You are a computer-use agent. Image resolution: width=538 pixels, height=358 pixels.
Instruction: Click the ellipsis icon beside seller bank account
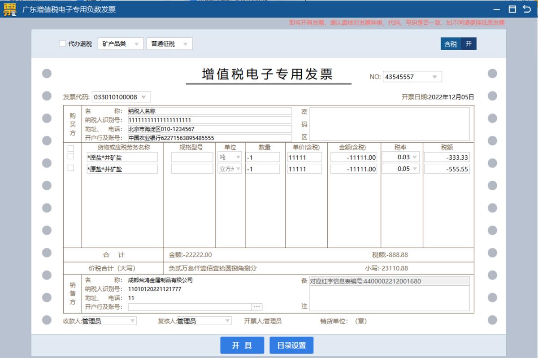257,306
